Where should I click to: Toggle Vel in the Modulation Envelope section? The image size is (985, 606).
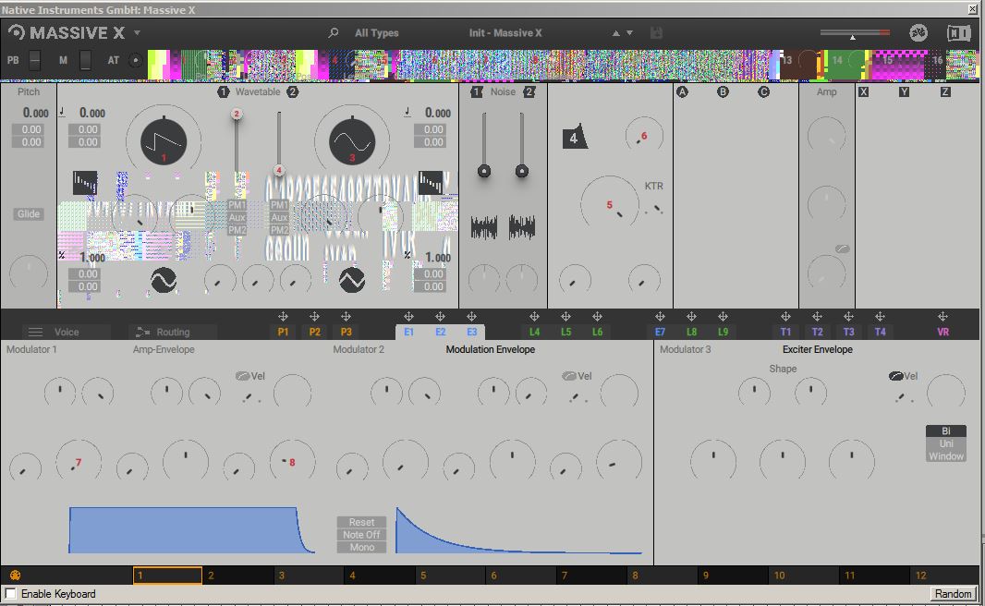point(577,376)
